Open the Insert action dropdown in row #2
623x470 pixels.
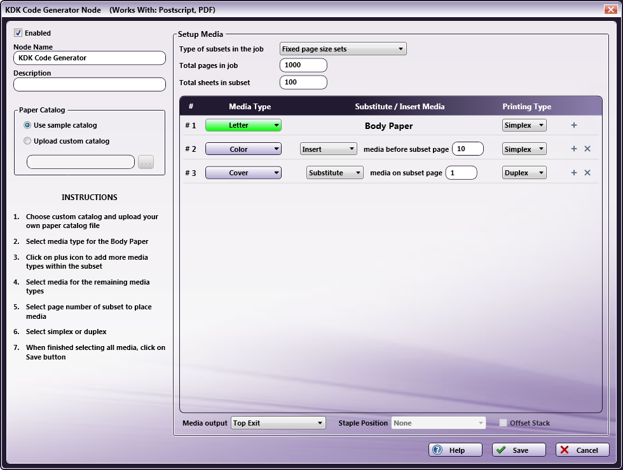tap(328, 149)
